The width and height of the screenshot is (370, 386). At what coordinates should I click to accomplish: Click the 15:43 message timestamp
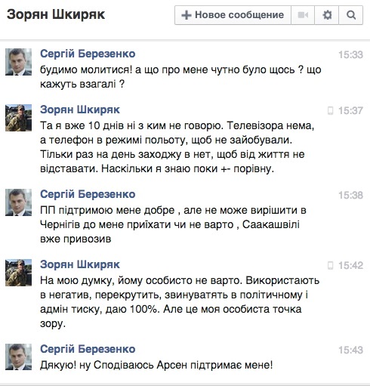350,350
